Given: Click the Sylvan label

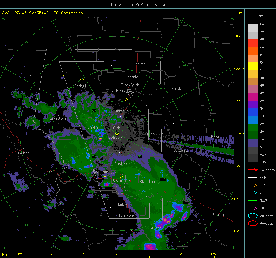Looking at the screenshot, I should click(117, 90).
